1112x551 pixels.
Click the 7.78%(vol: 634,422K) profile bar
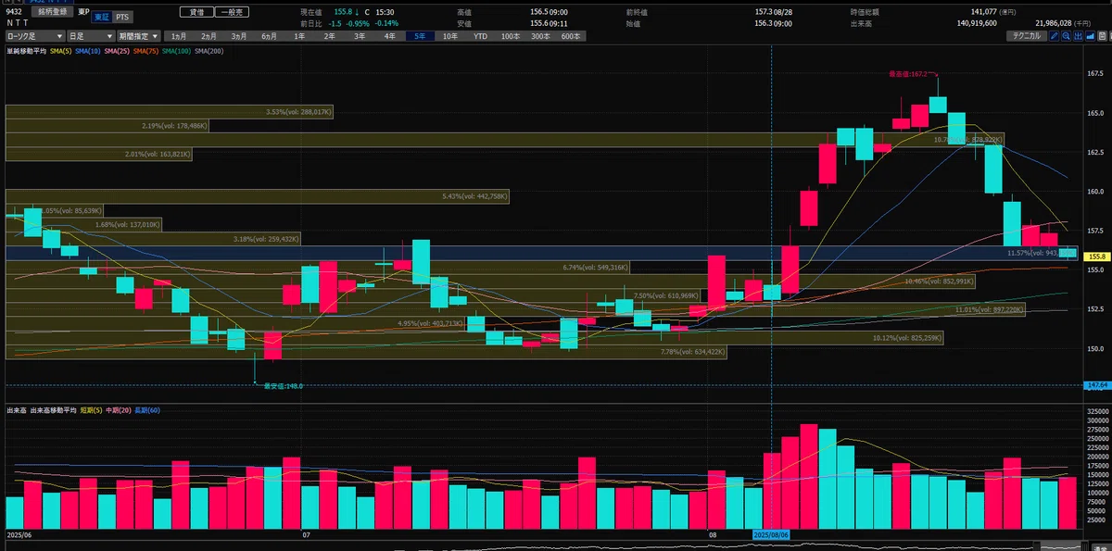point(367,352)
